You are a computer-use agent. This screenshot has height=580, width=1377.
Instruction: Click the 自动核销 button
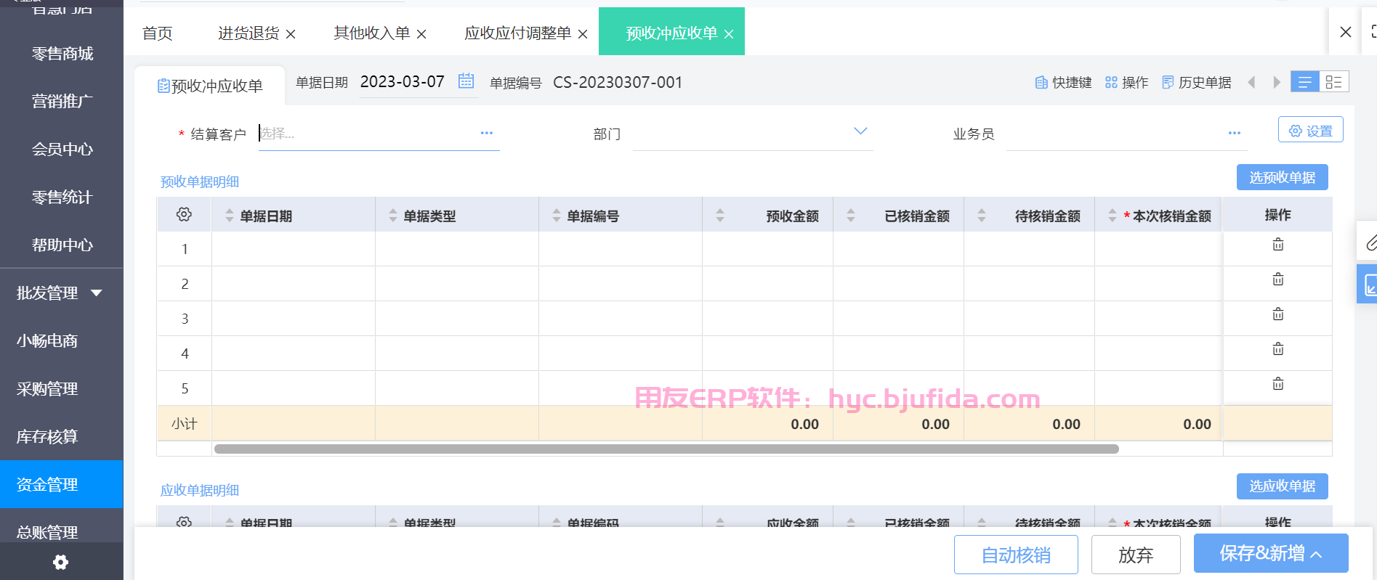[1016, 555]
